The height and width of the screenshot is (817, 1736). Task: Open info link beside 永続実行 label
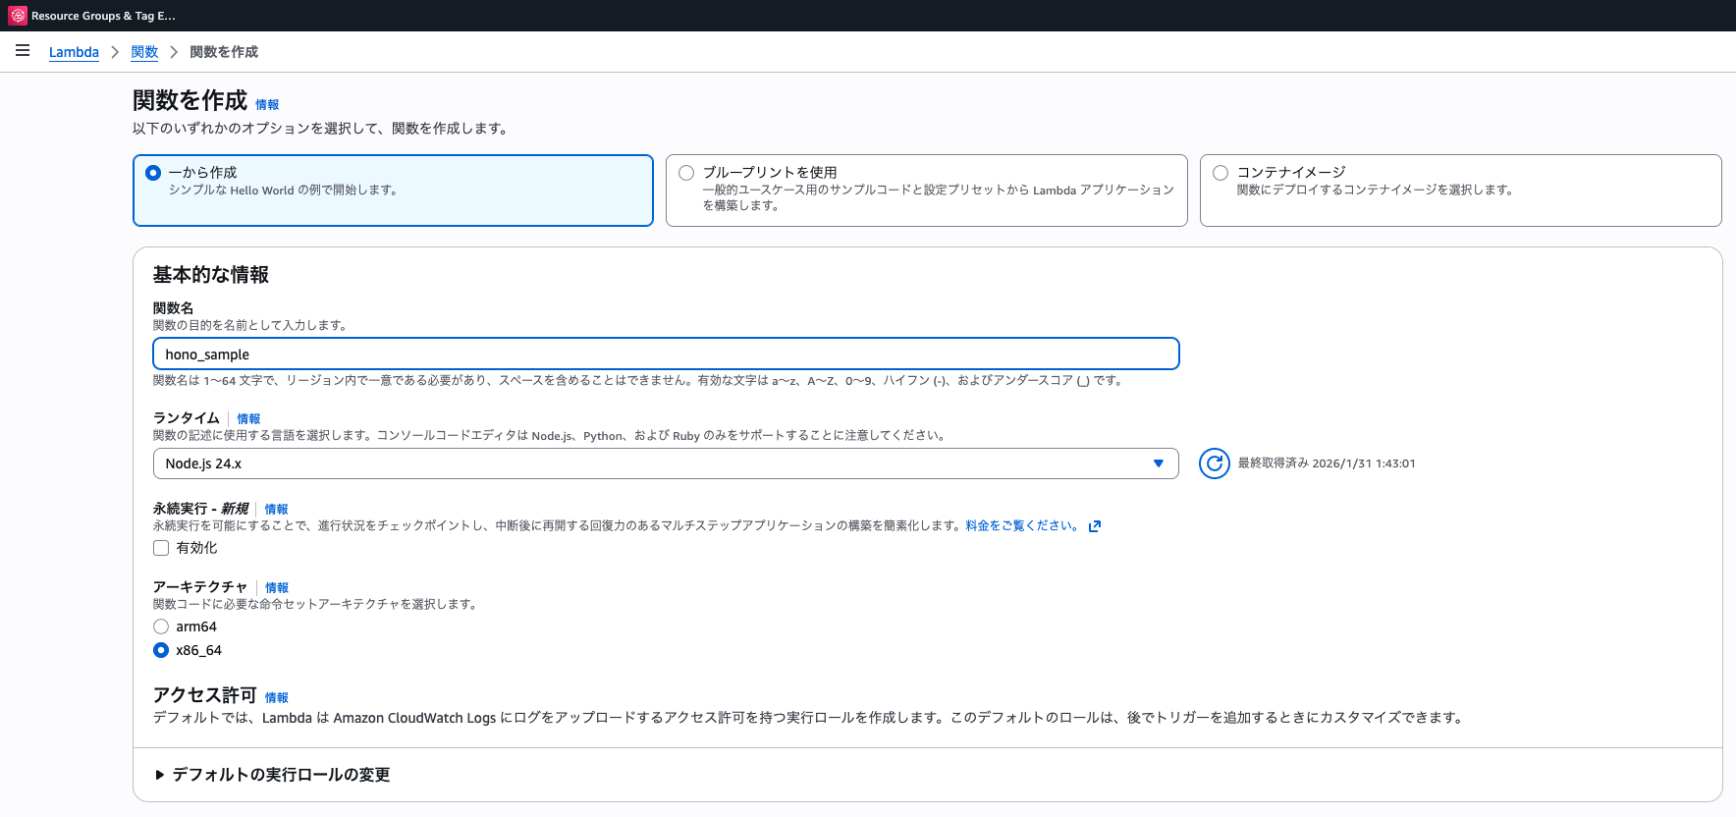[x=276, y=510]
